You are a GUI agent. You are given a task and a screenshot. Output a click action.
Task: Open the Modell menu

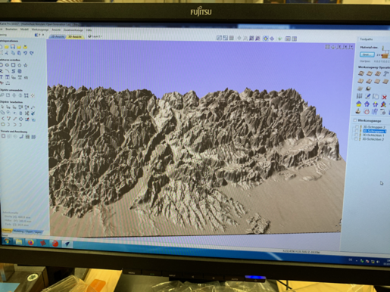tap(24, 30)
